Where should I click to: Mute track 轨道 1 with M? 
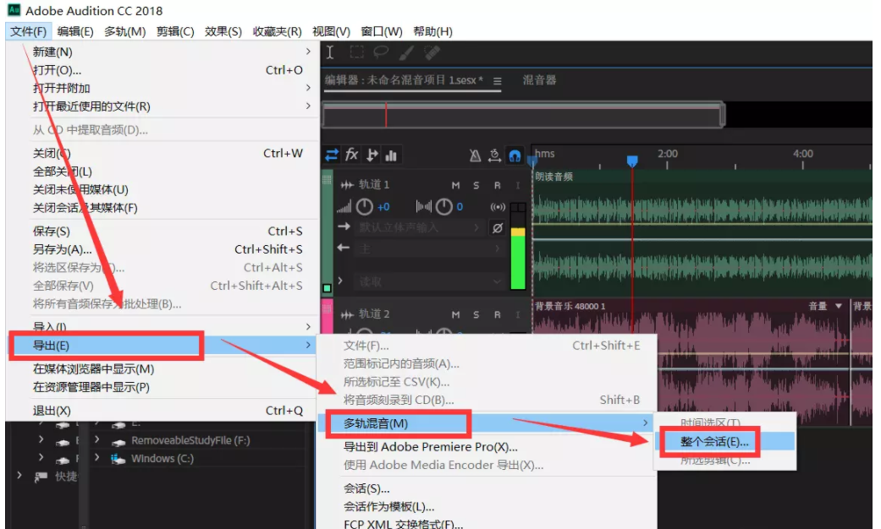[455, 185]
